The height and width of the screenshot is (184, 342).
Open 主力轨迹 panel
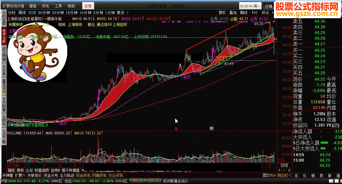[x=67, y=175]
